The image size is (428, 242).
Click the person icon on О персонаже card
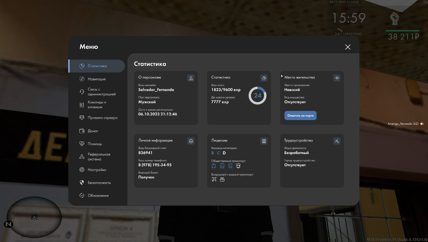(191, 78)
